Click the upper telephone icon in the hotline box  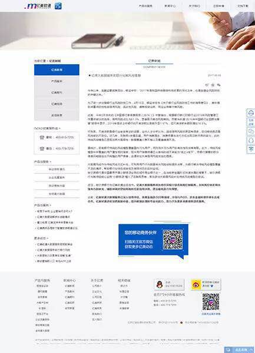tap(42, 137)
